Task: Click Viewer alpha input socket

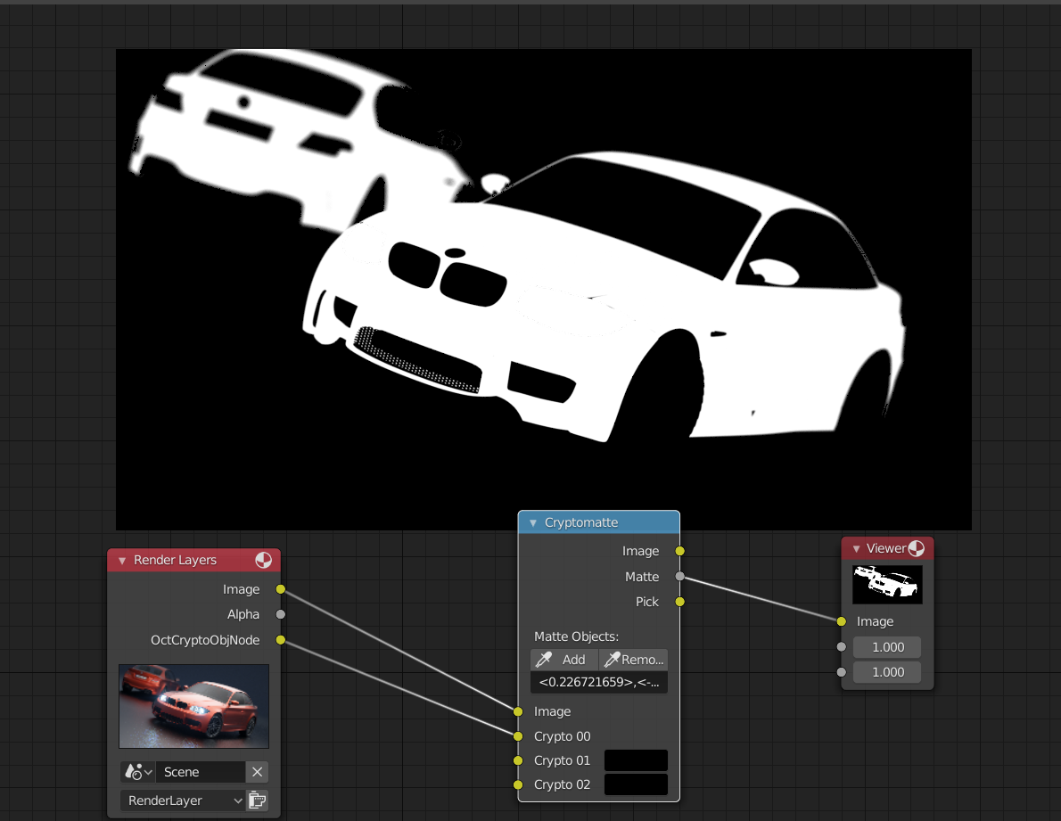Action: pos(842,647)
